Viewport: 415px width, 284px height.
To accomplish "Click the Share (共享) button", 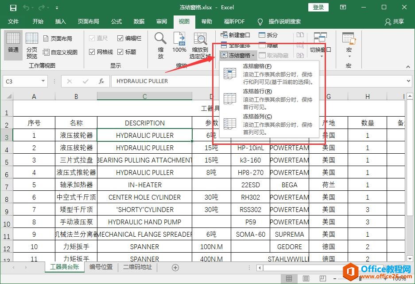I will (395, 22).
